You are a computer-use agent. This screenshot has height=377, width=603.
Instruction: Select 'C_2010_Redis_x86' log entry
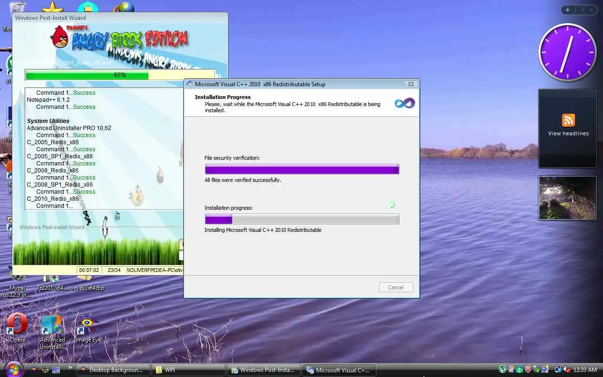pyautogui.click(x=53, y=199)
